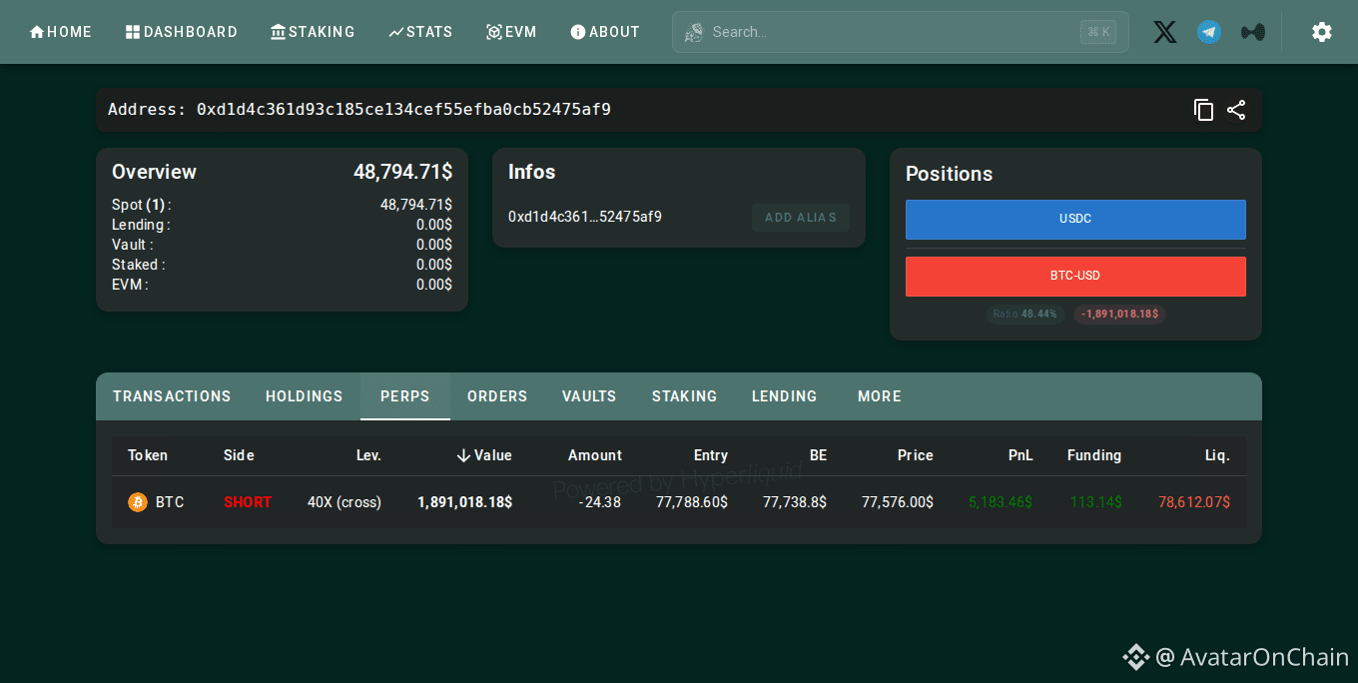Click the 1,891,018.18$ value cell
The height and width of the screenshot is (683, 1358).
click(464, 502)
